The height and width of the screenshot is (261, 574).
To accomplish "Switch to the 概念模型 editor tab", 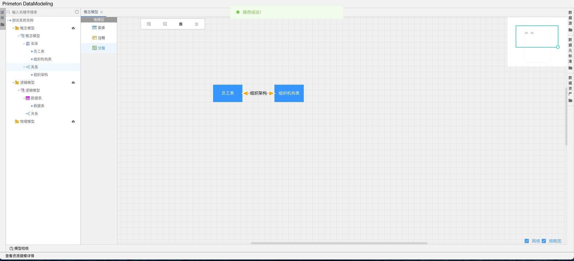I will coord(91,12).
